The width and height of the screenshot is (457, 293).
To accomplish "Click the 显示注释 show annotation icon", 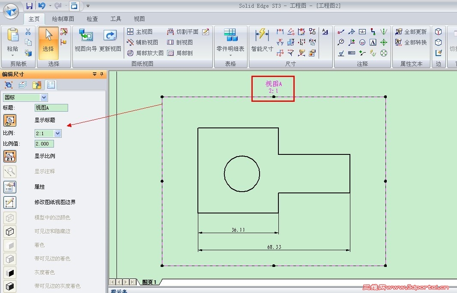I will point(10,172).
